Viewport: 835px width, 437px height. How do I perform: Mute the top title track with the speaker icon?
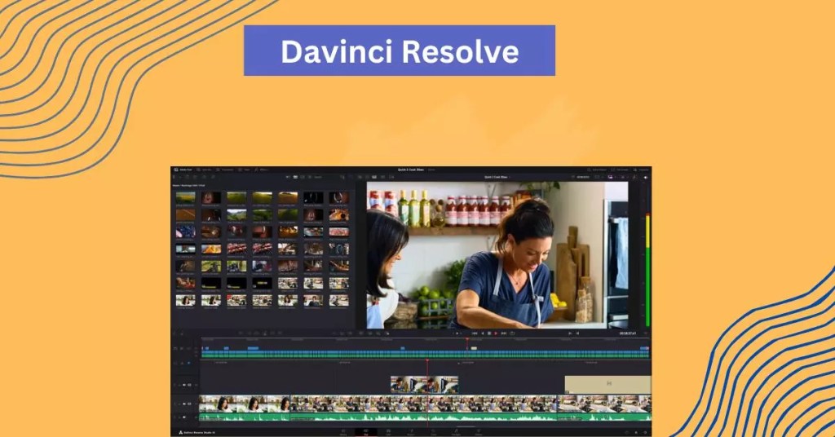tap(184, 385)
